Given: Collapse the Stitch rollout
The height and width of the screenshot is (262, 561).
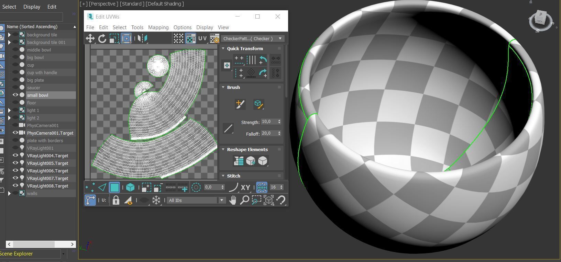Looking at the screenshot, I should click(x=223, y=176).
